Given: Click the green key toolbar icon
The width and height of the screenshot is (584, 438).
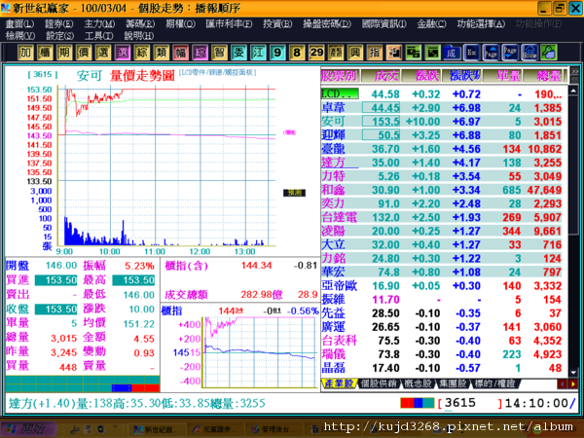Looking at the screenshot, I should pos(549,53).
